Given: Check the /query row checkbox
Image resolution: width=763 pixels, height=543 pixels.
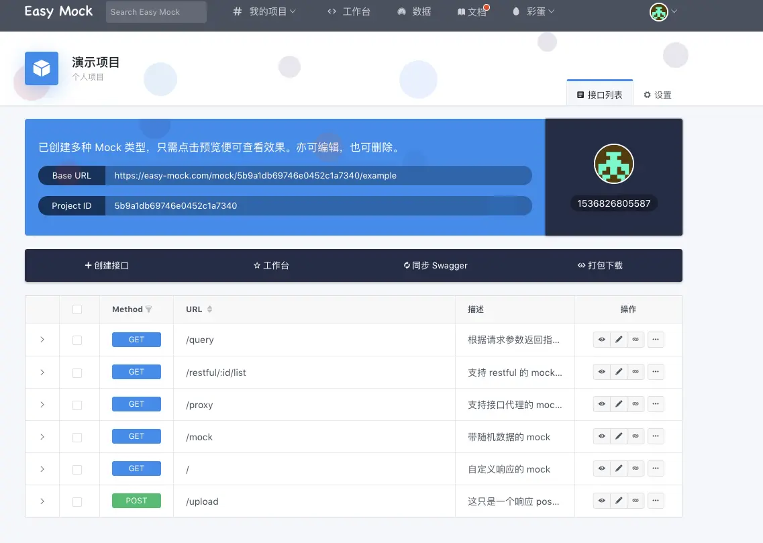Looking at the screenshot, I should click(77, 340).
